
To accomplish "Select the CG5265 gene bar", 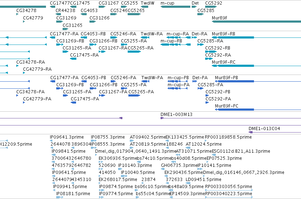I will click(134, 14).
